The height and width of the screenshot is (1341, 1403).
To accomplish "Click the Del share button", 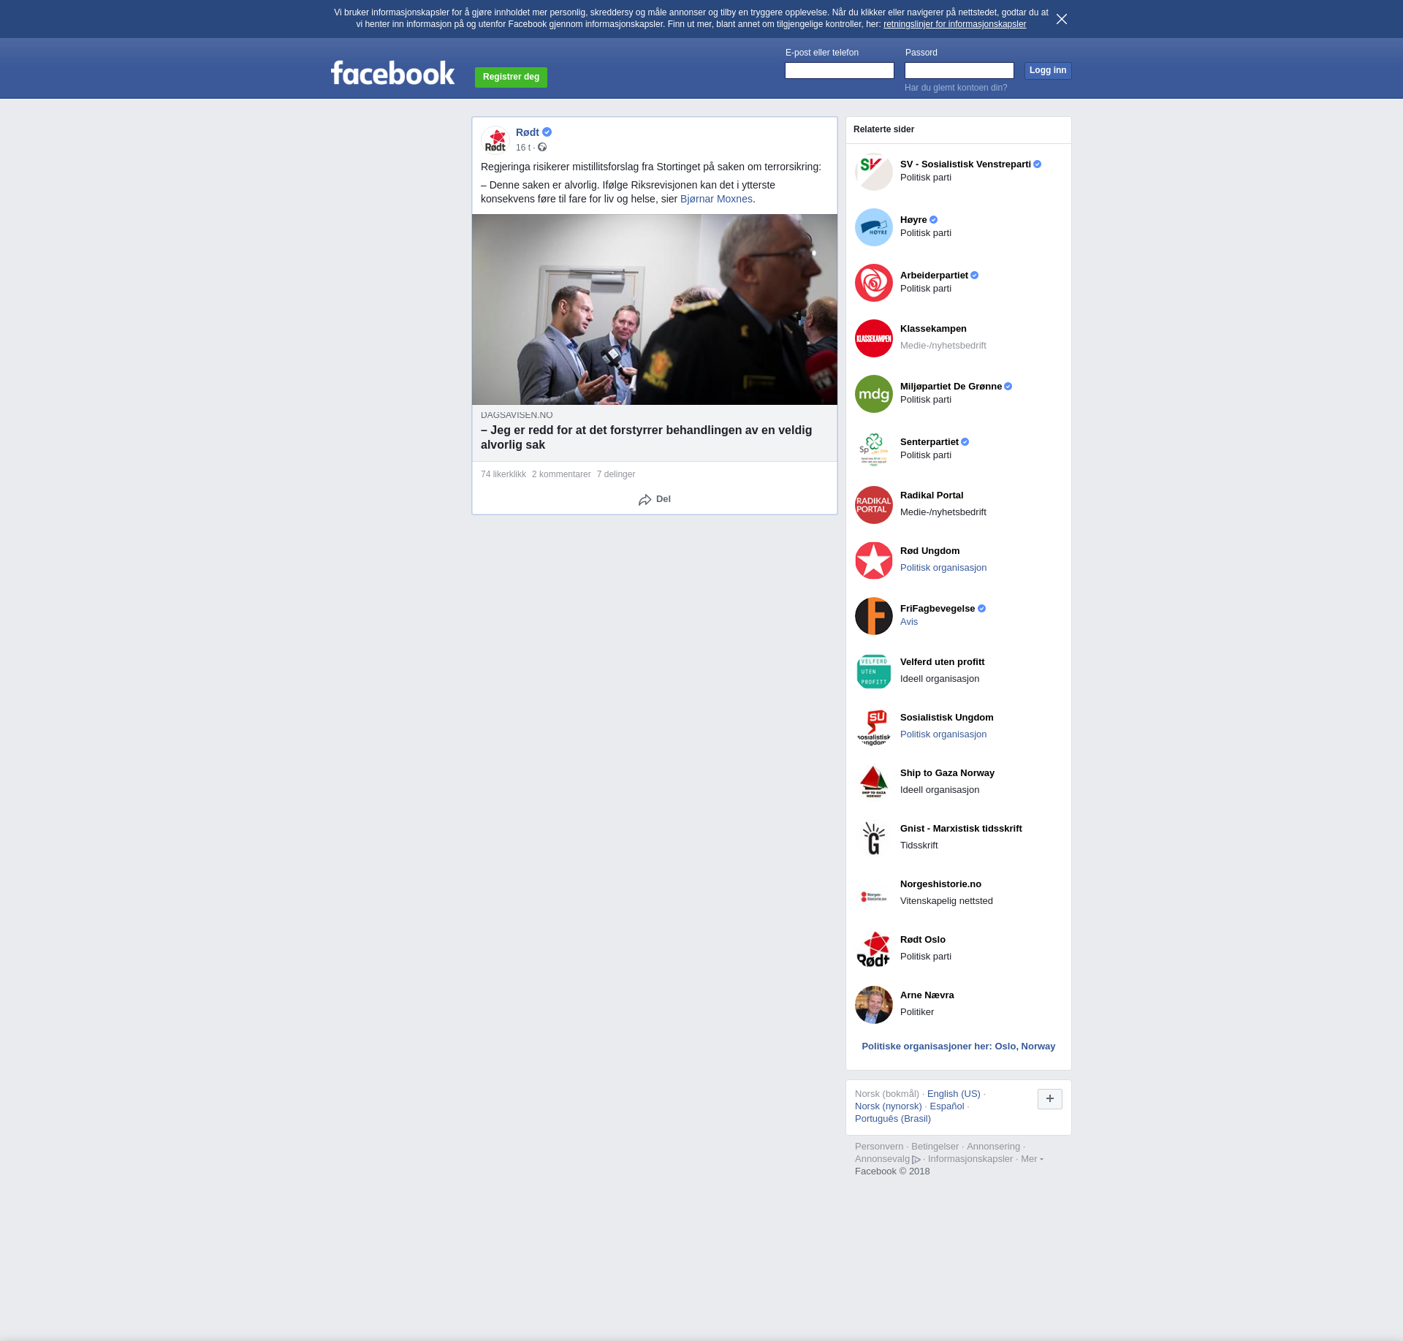I will point(655,499).
